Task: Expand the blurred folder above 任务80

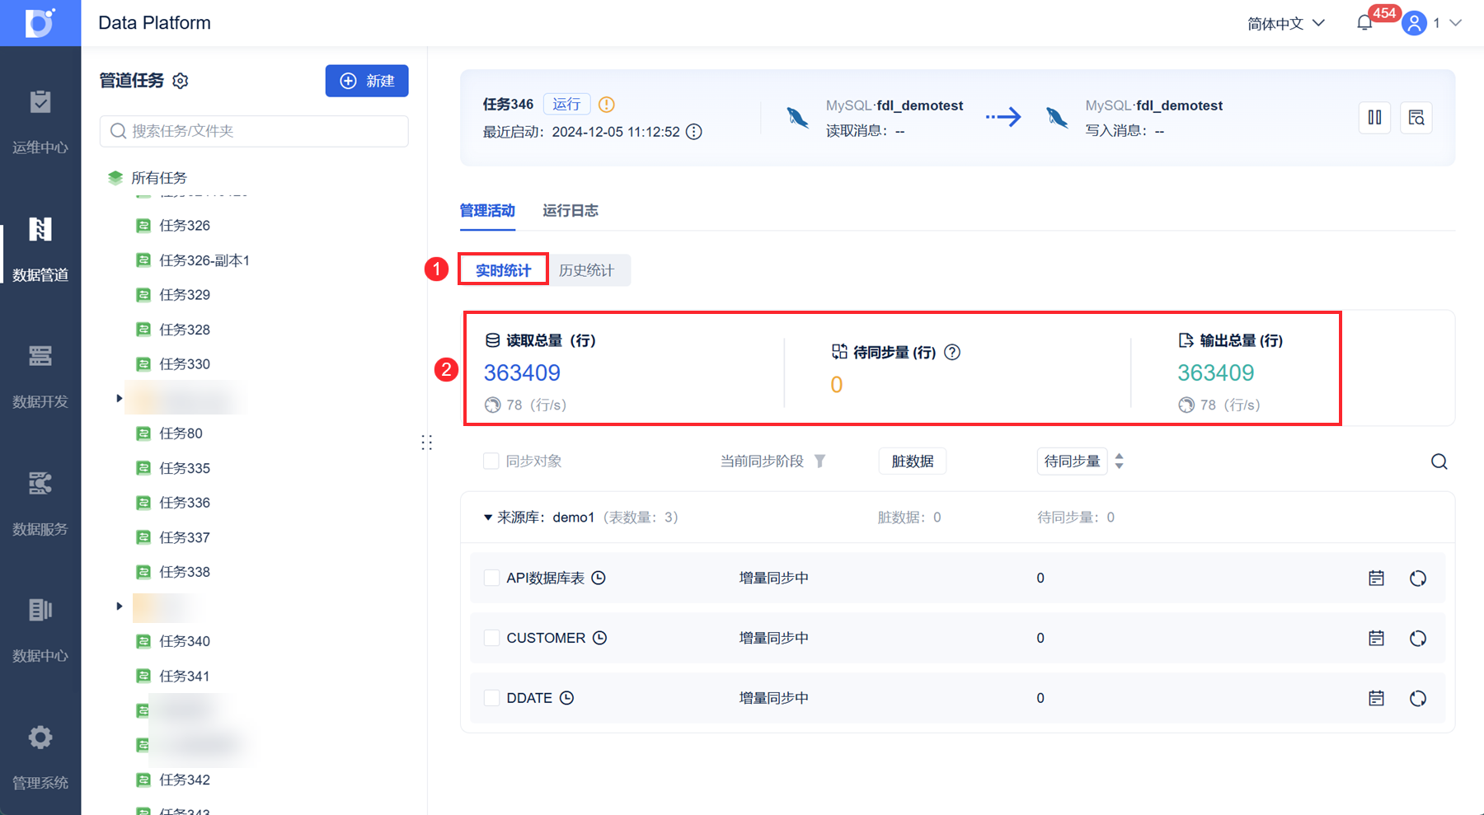Action: tap(120, 399)
